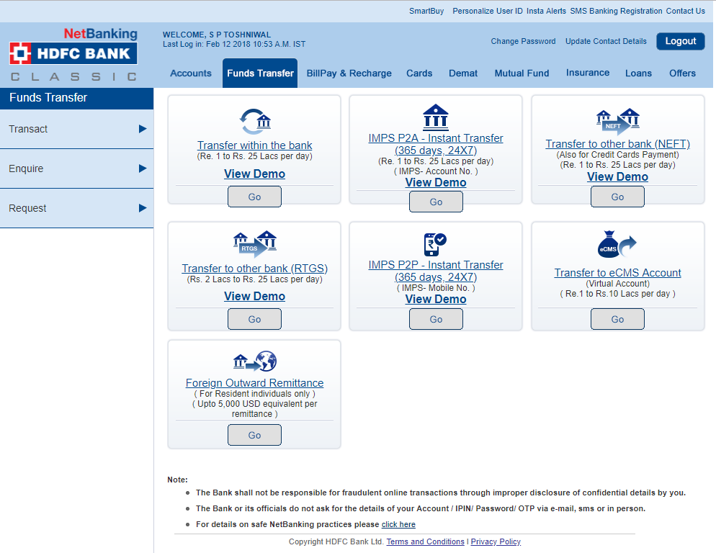Click the IMPS P2A bank building icon

click(x=436, y=117)
